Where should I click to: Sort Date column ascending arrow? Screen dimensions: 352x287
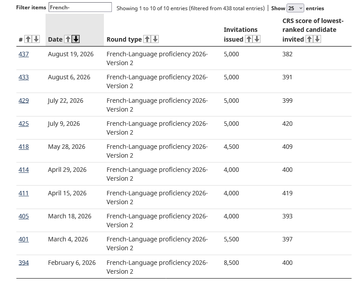(68, 39)
